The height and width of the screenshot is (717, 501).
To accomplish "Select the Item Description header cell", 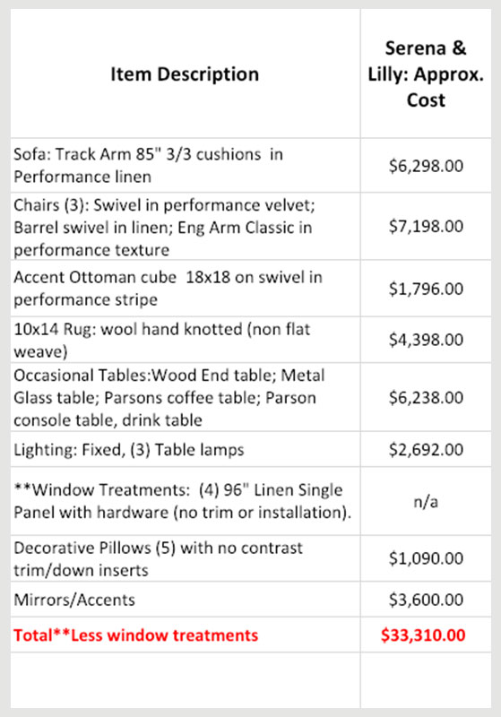I will coord(186,73).
